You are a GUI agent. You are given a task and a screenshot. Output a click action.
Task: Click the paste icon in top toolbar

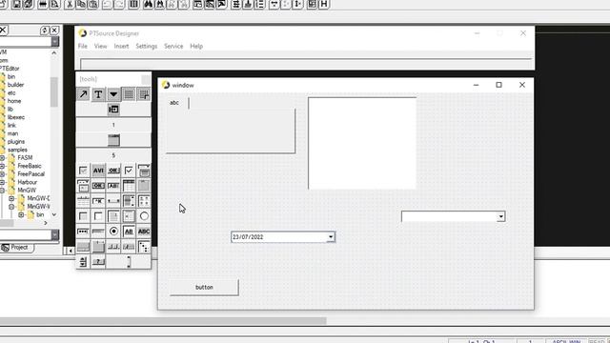coord(93,4)
